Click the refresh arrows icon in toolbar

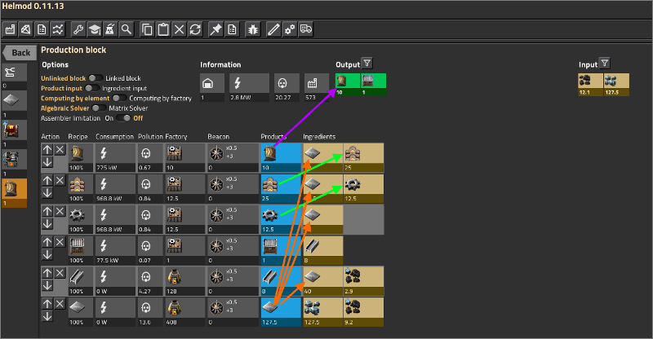[194, 29]
